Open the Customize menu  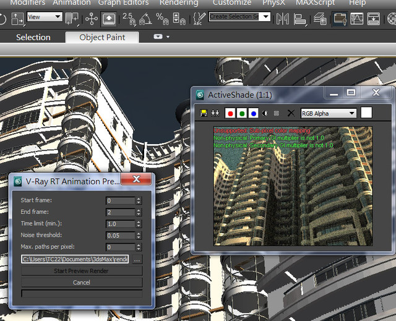tap(232, 2)
